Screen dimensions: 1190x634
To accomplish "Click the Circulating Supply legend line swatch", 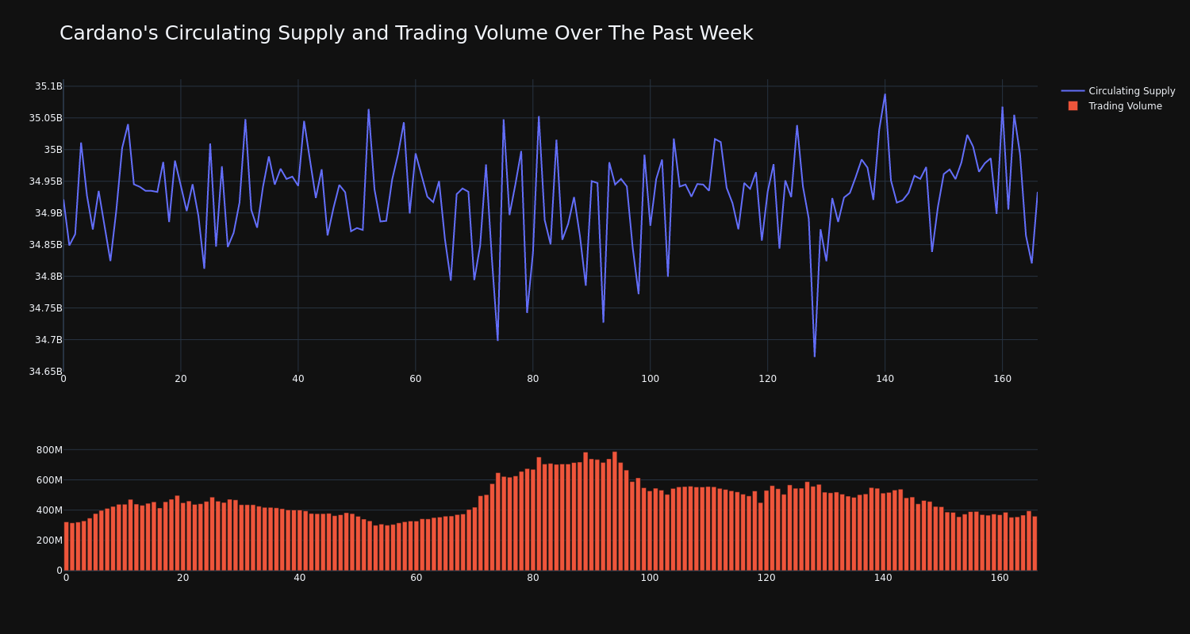I will pos(1073,91).
